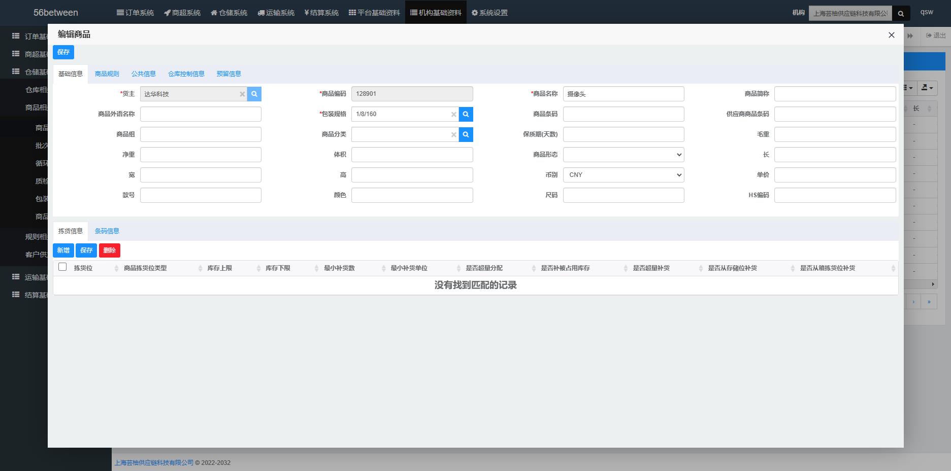Click the 商品外语名称 input field
Image resolution: width=951 pixels, height=471 pixels.
click(x=201, y=114)
